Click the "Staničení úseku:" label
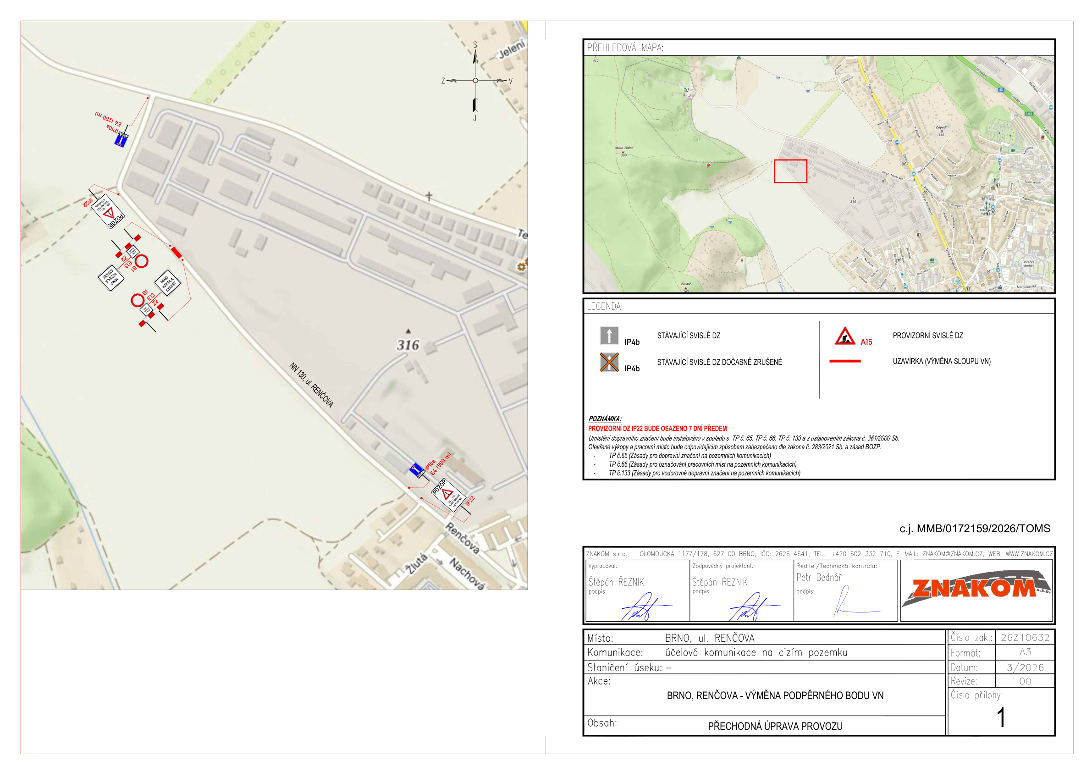 point(624,668)
